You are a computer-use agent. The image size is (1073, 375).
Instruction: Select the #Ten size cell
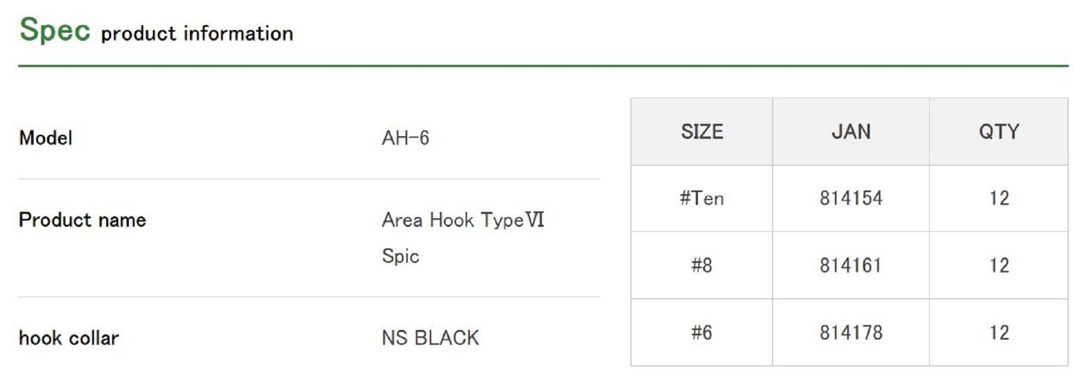[702, 198]
